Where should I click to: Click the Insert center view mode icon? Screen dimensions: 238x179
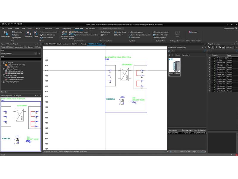pos(169,51)
